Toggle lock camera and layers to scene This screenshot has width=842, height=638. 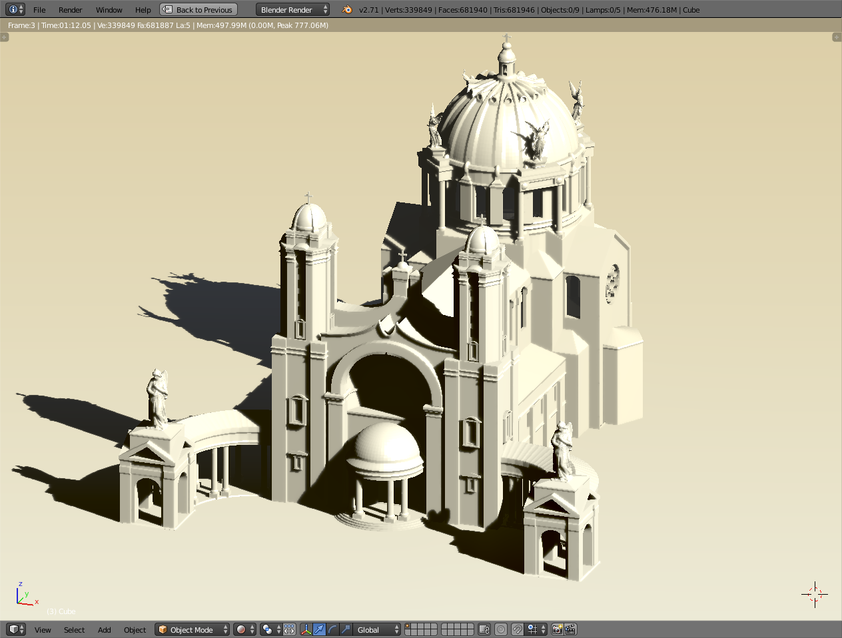484,629
